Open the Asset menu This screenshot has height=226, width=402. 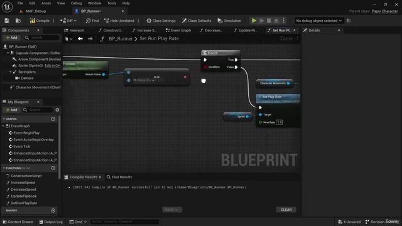[46, 3]
